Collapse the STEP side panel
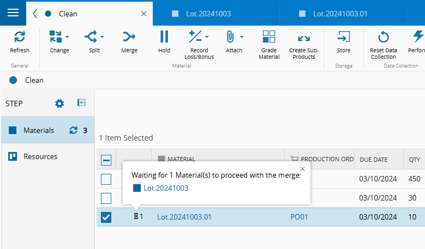 click(x=81, y=102)
